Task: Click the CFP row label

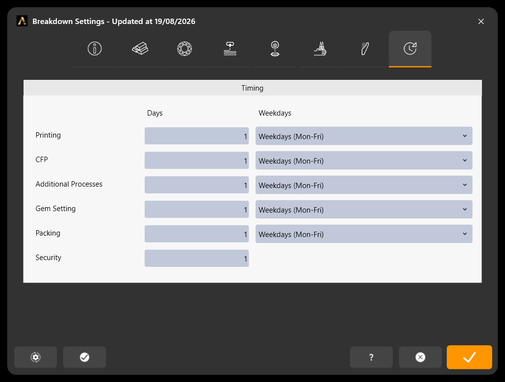Action: 42,160
